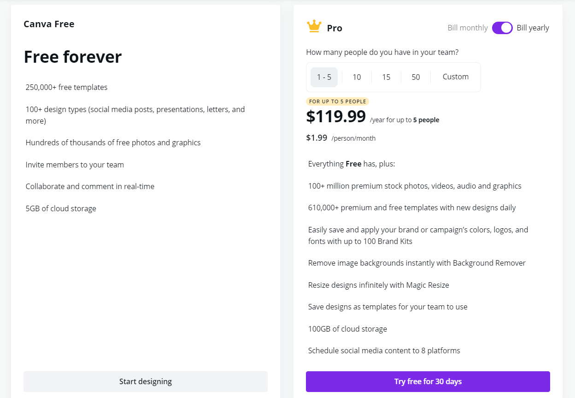Choose the 15 people team size
This screenshot has width=575, height=398.
[x=386, y=77]
